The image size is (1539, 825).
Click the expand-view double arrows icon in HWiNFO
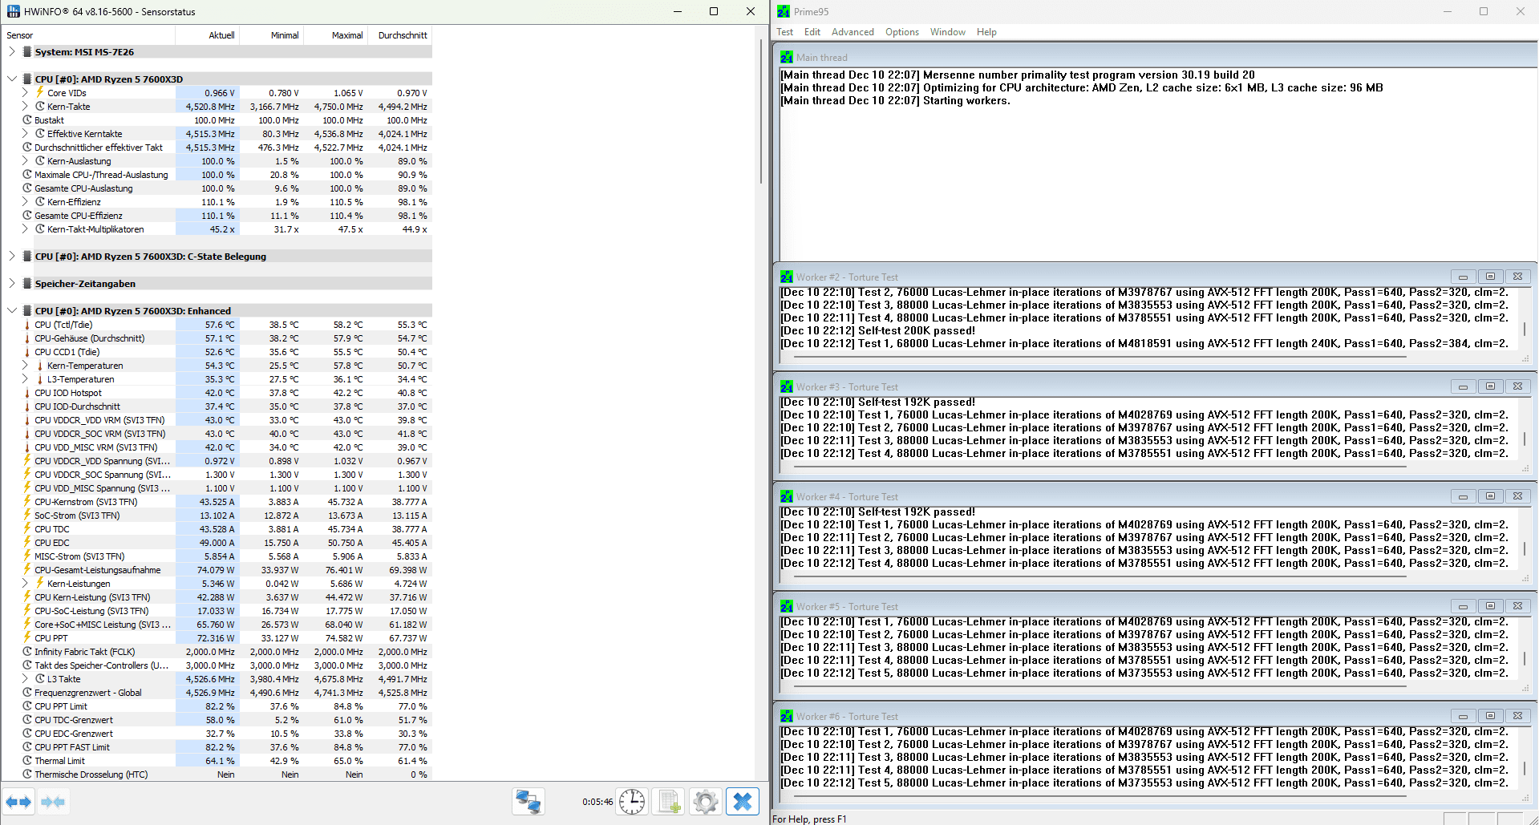coord(18,802)
